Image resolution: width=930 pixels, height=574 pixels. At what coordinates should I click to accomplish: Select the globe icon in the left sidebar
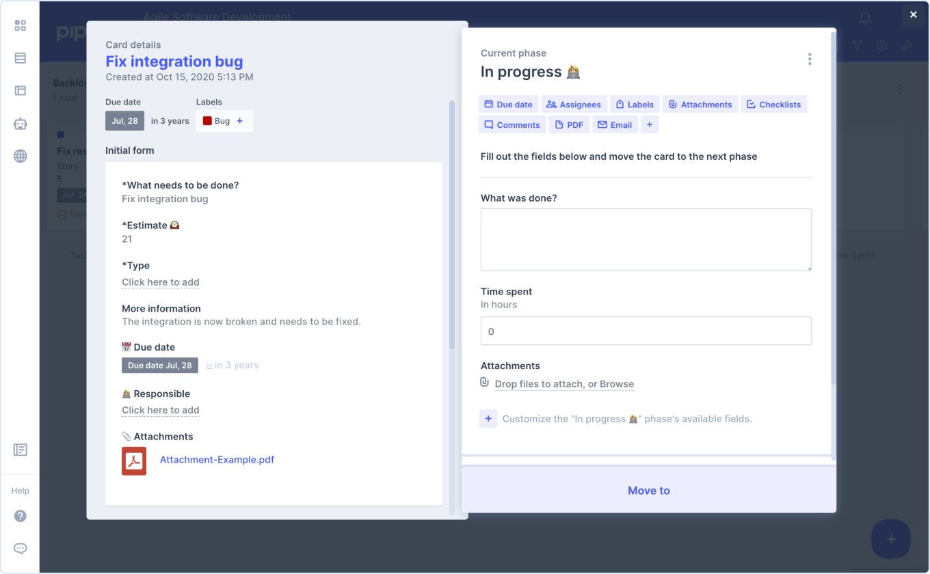tap(20, 156)
